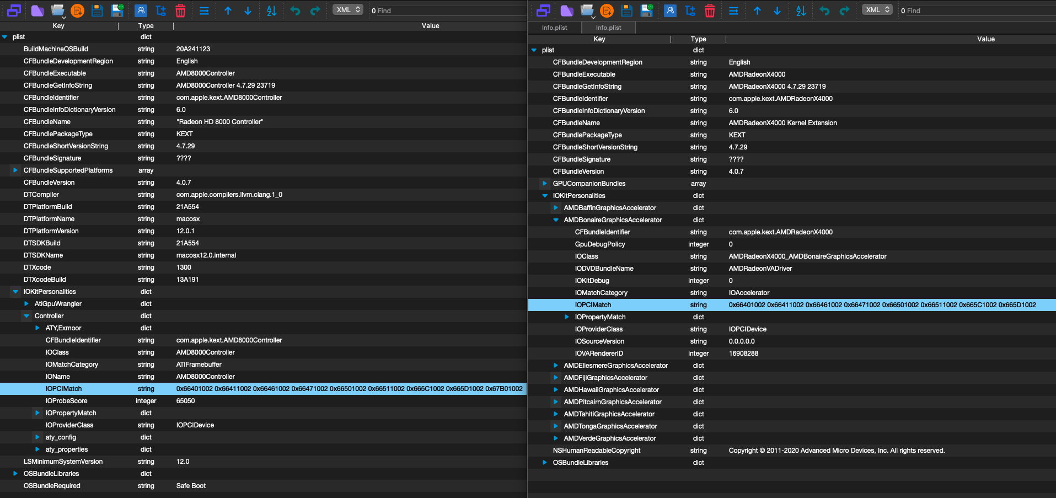The height and width of the screenshot is (498, 1056).
Task: Collapse the AMDBonaireGraphicsAccelerator dict
Action: tap(556, 220)
